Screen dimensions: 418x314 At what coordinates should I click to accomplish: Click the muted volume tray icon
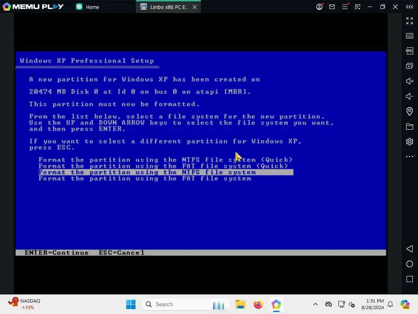tap(352, 304)
